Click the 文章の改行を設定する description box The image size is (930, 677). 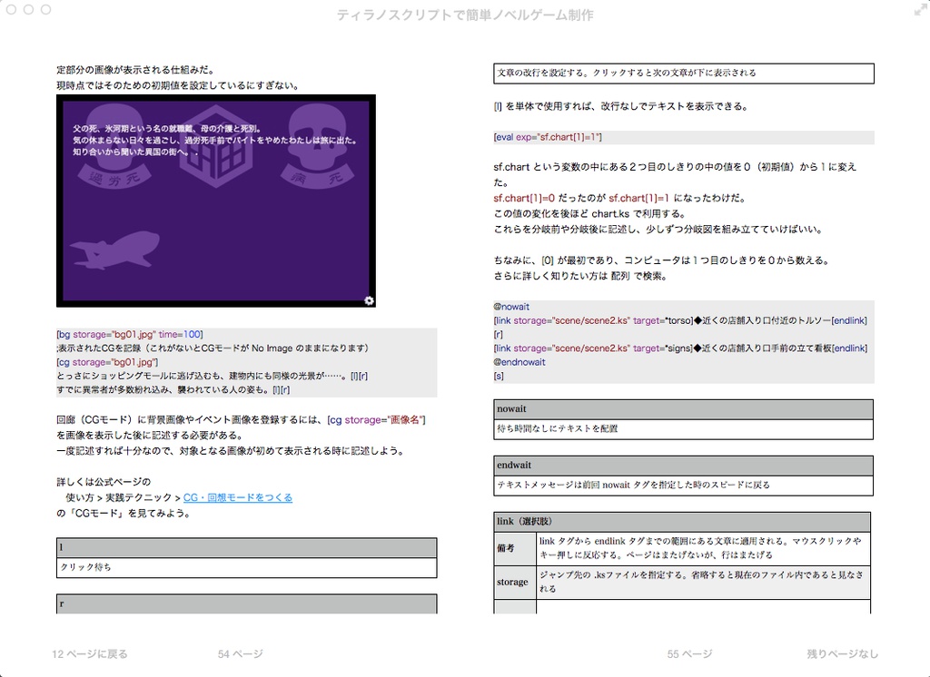(683, 73)
